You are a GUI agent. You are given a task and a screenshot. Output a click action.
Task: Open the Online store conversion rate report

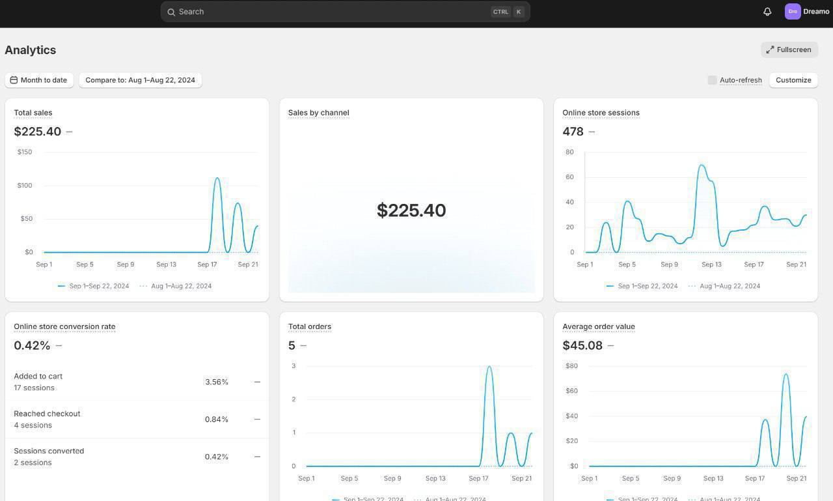pyautogui.click(x=64, y=326)
